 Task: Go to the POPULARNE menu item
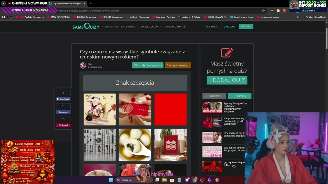[110, 27]
